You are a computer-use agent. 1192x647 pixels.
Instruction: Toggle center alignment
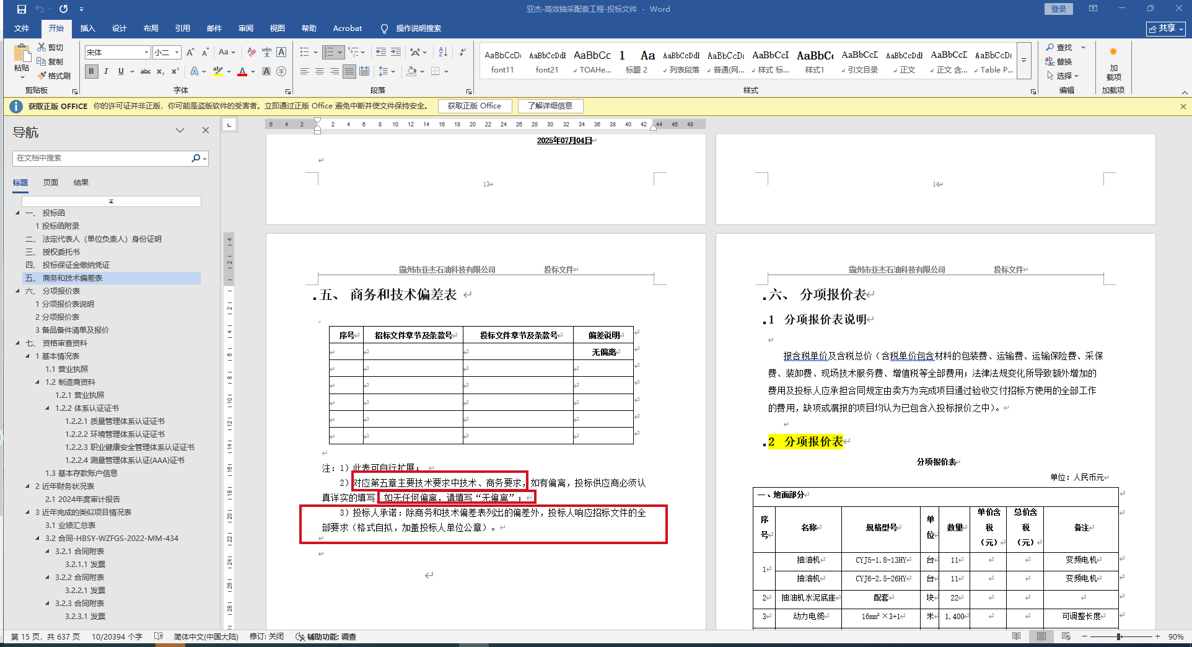[320, 71]
